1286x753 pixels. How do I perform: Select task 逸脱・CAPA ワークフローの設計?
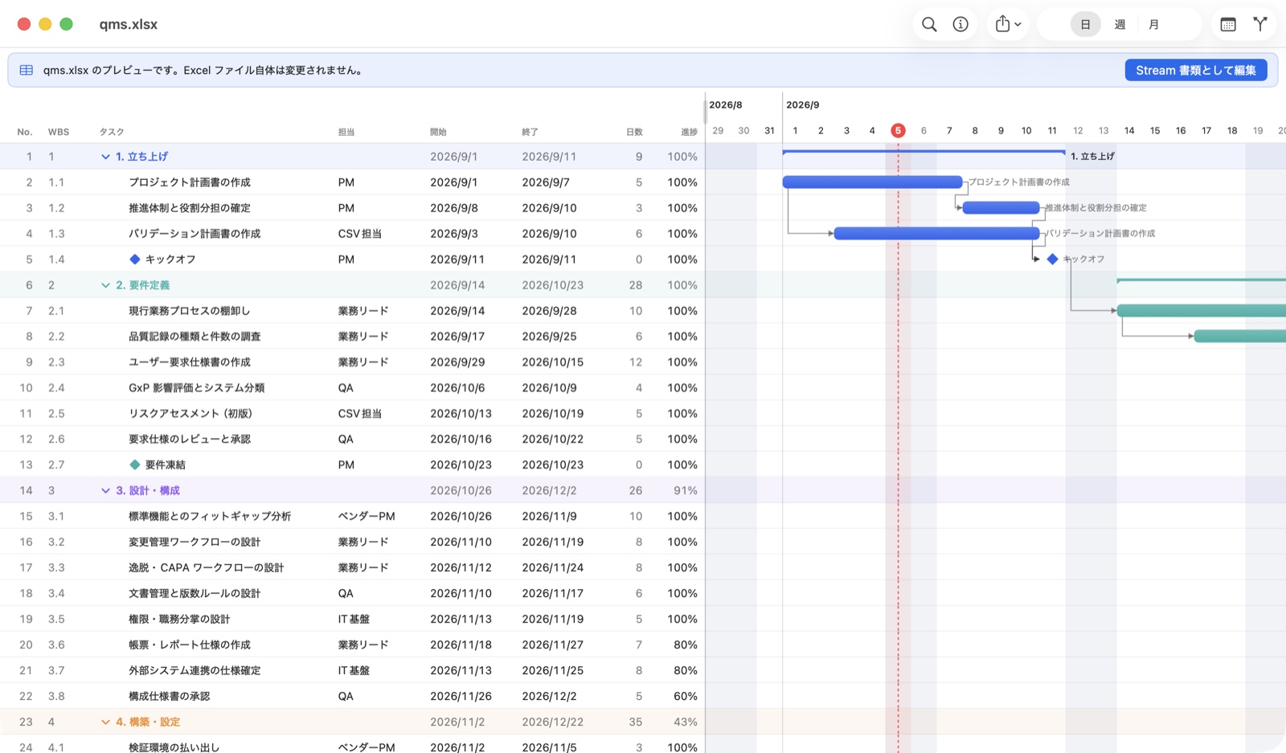[x=207, y=568]
